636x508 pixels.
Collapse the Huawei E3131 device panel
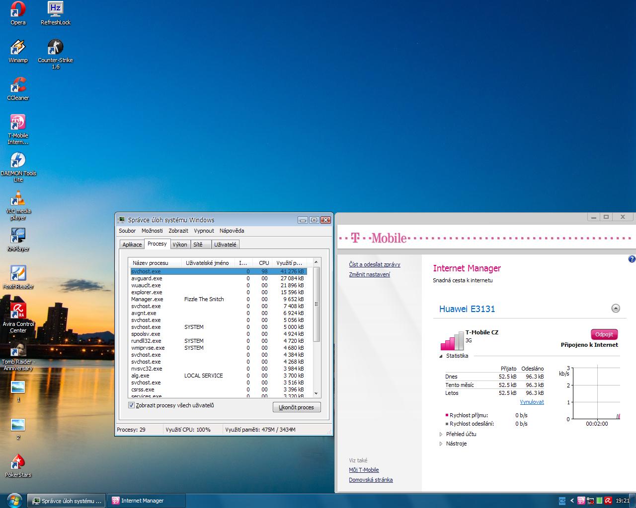616,309
